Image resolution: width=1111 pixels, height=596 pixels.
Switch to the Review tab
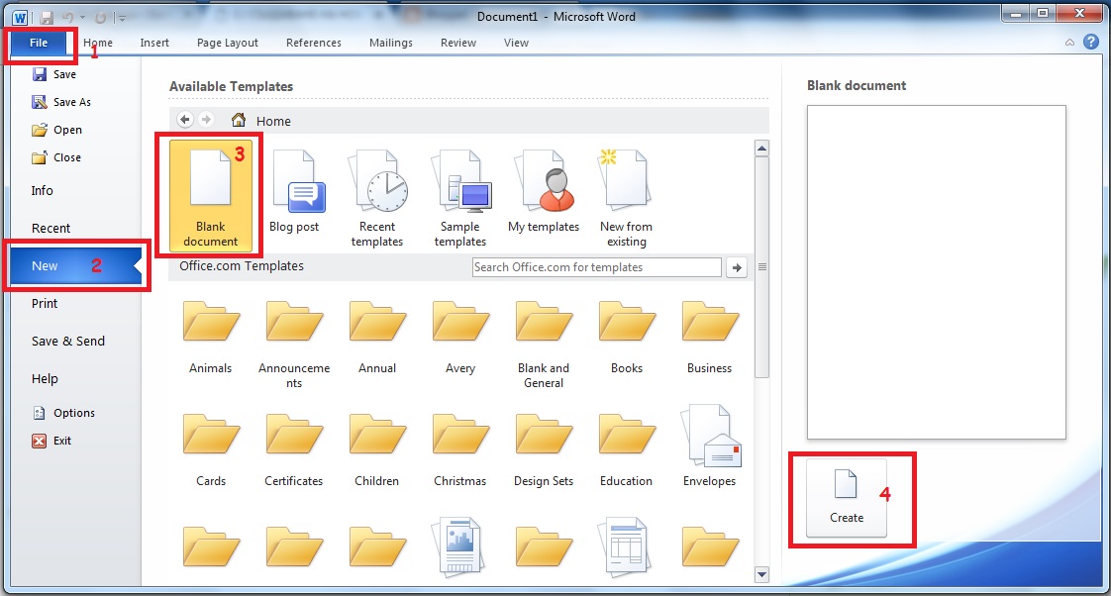(457, 43)
